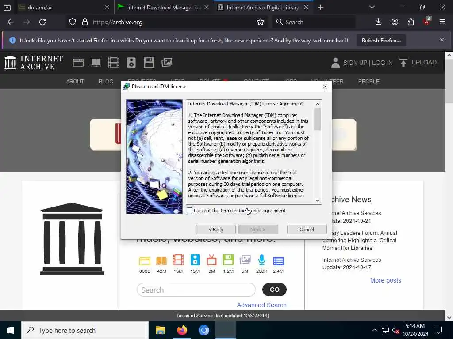Click the license text scroll down arrow
This screenshot has width=453, height=339.
tap(317, 200)
